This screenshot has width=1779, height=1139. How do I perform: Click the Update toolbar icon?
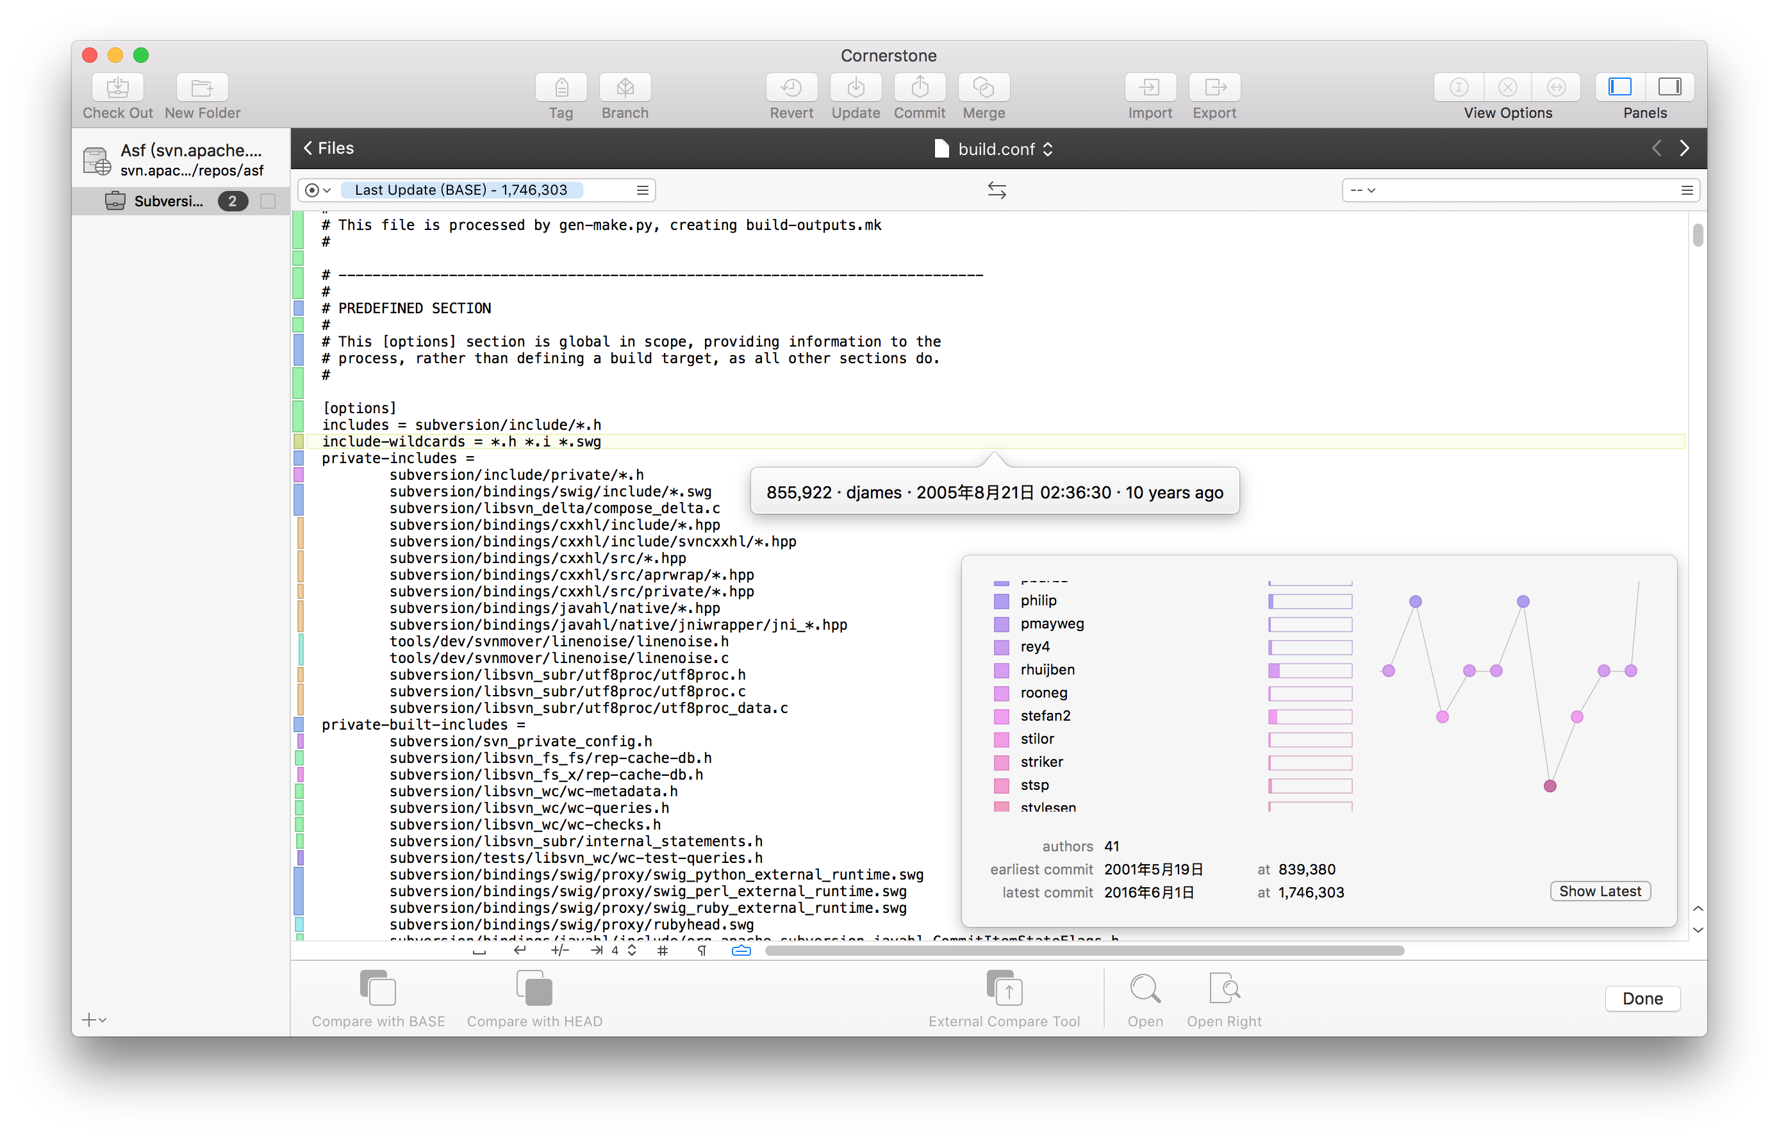855,88
